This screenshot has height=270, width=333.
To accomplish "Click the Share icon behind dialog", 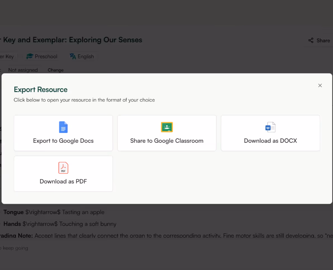I will pyautogui.click(x=311, y=40).
